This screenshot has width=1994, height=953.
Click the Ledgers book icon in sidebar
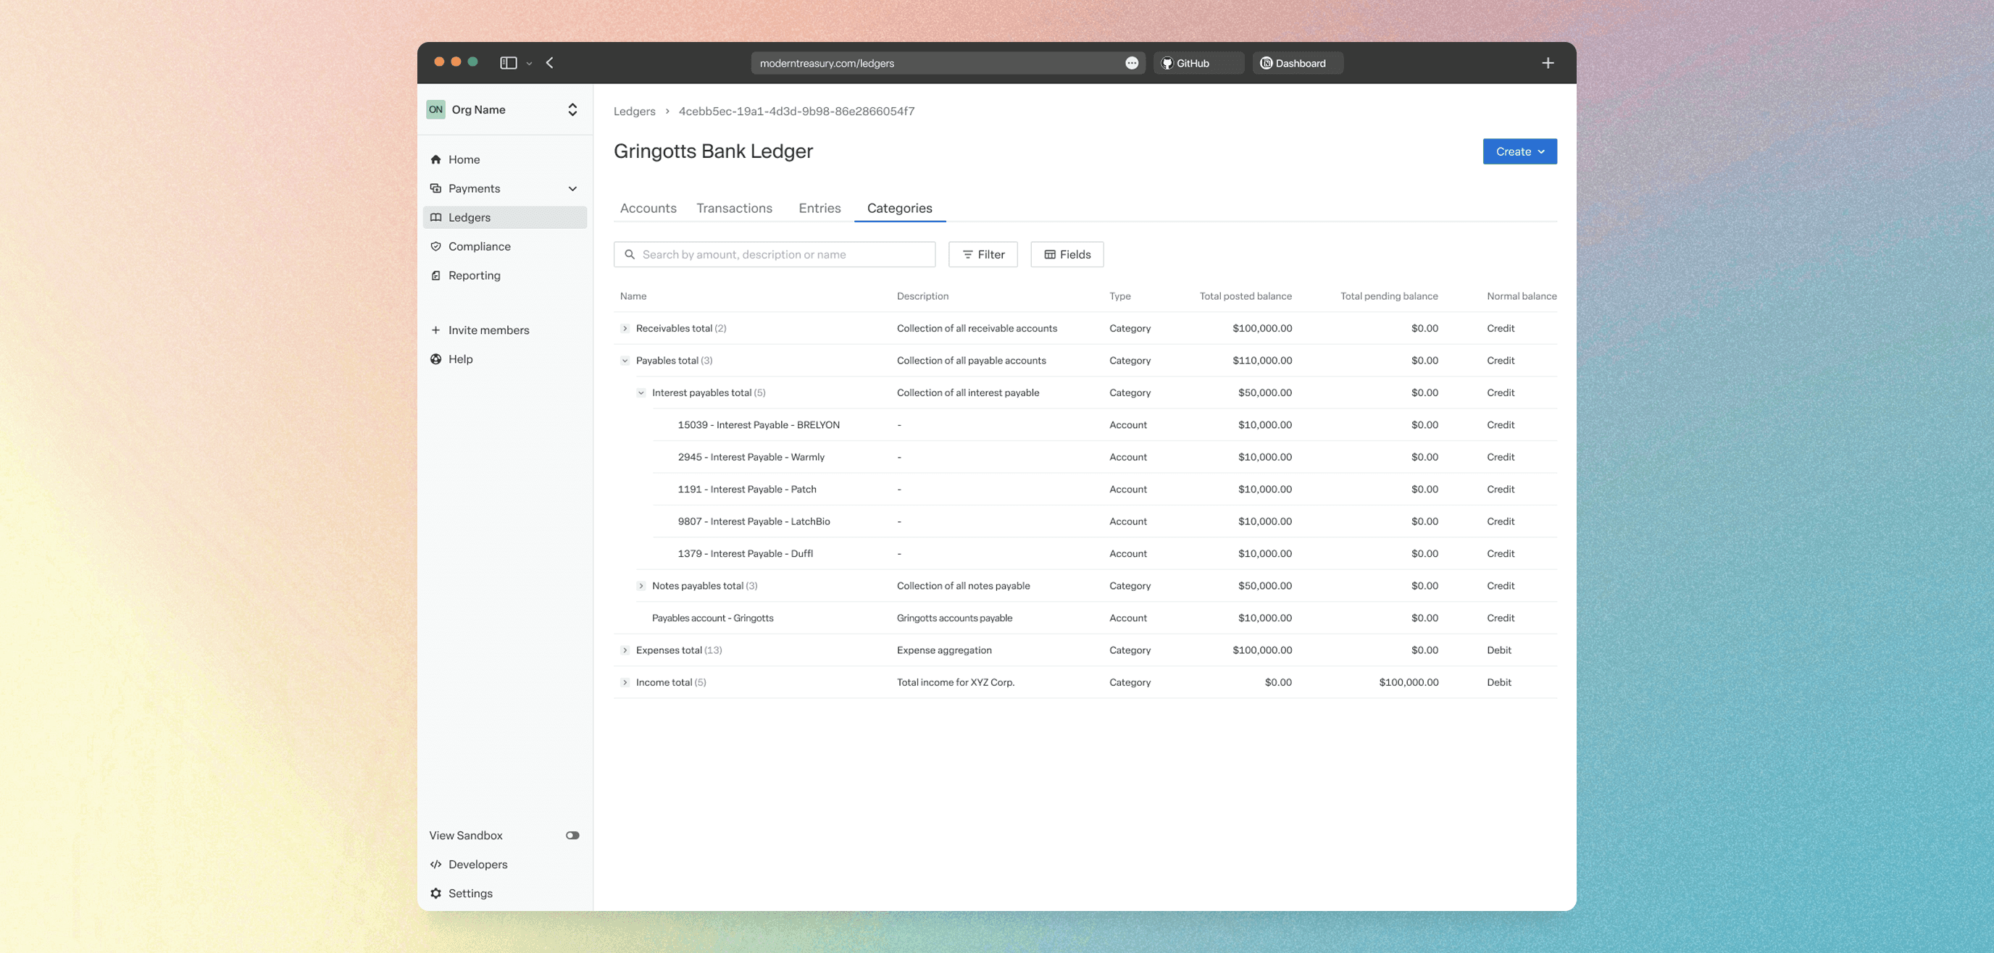435,217
